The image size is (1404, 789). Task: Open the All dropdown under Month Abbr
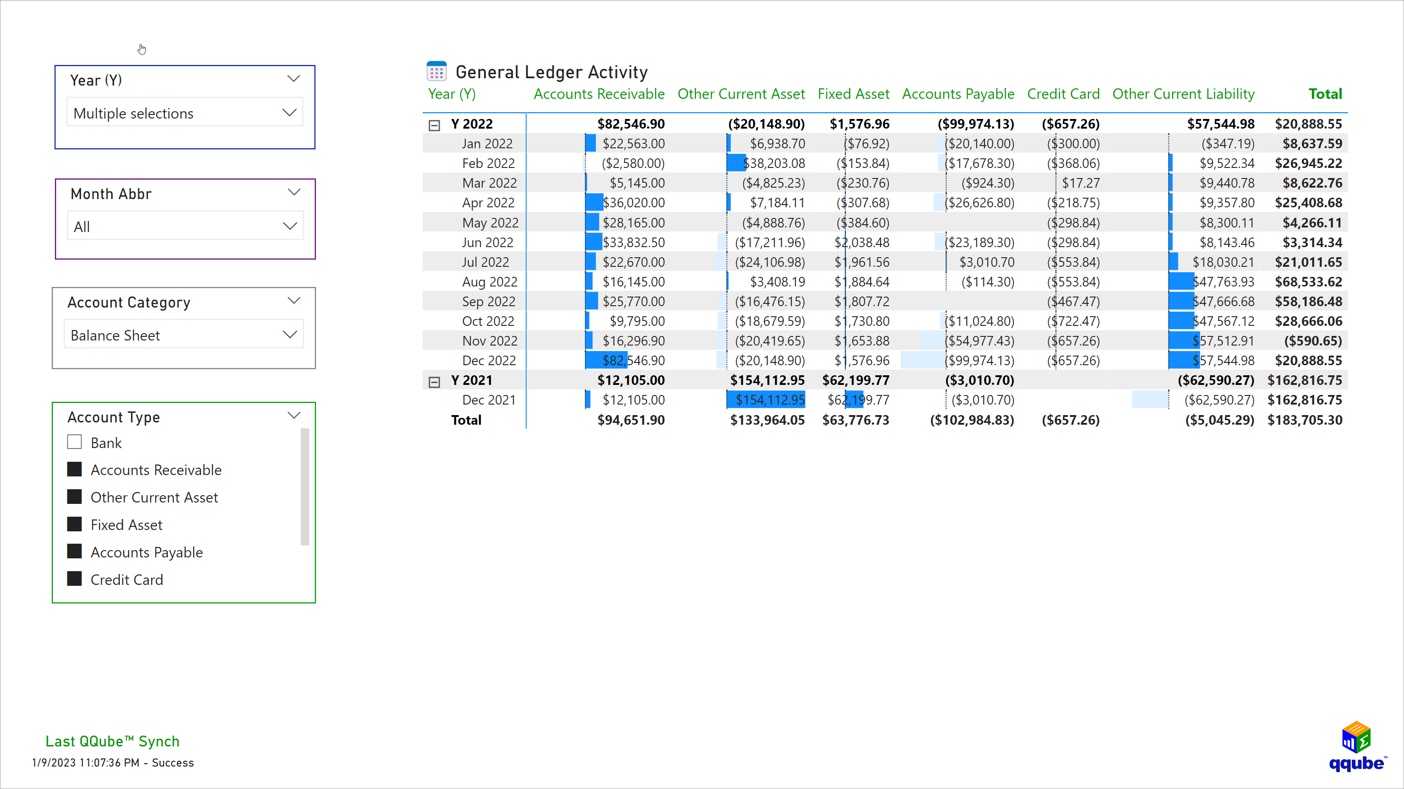pyautogui.click(x=184, y=225)
